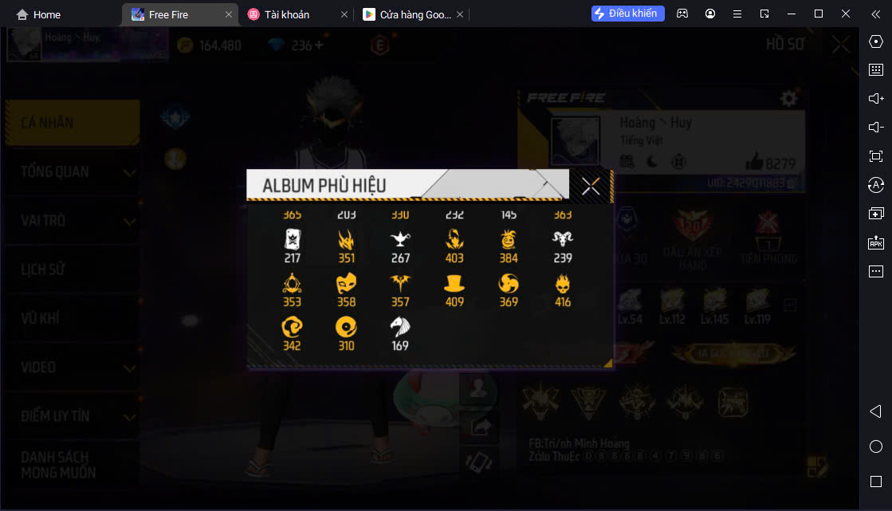The height and width of the screenshot is (511, 892).
Task: Select the horse head badge numbered 169
Action: point(400,334)
